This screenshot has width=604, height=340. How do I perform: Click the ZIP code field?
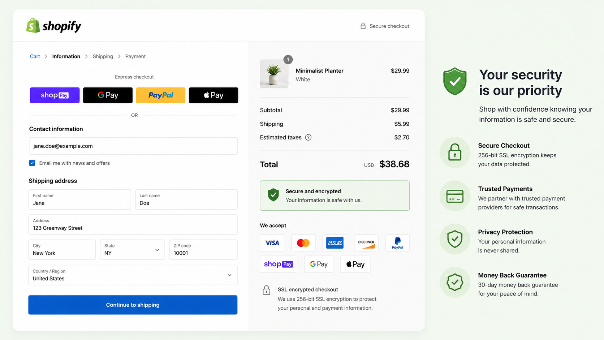pyautogui.click(x=203, y=250)
